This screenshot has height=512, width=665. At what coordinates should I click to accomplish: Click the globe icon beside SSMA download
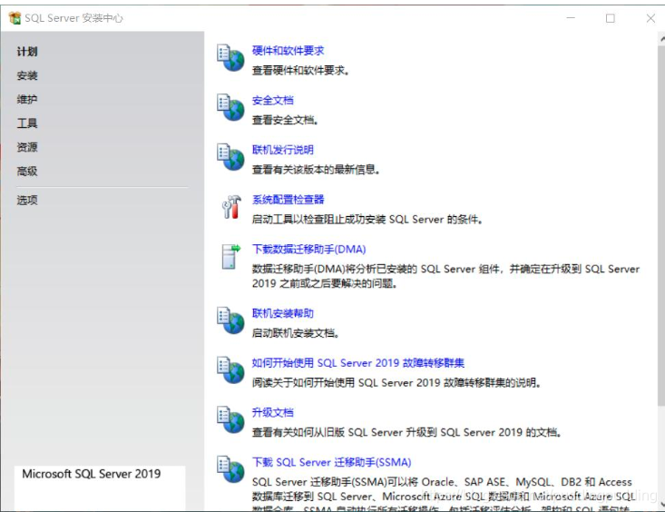230,469
